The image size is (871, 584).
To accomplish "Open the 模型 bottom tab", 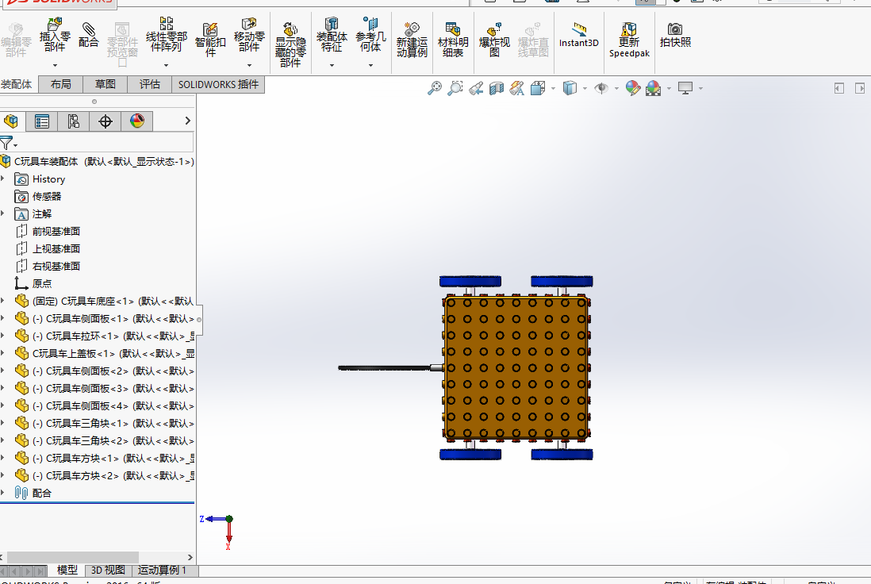I will tap(67, 570).
